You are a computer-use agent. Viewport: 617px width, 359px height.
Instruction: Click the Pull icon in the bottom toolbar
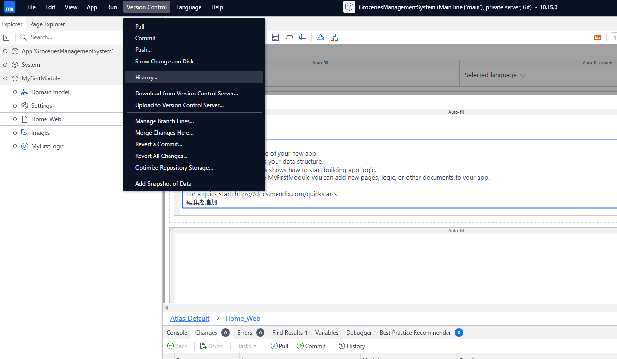(273, 346)
